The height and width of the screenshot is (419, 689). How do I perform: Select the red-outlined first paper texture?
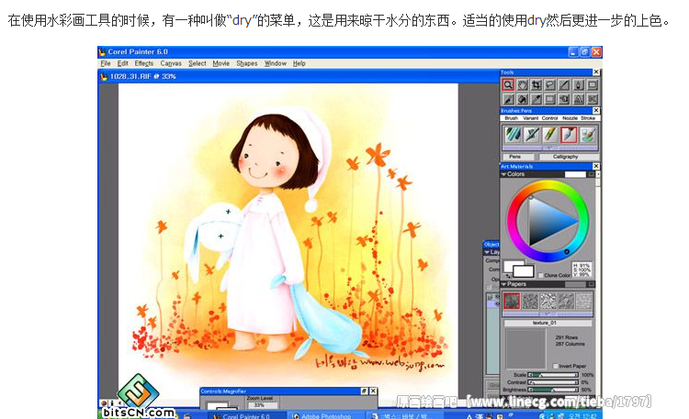(x=512, y=301)
